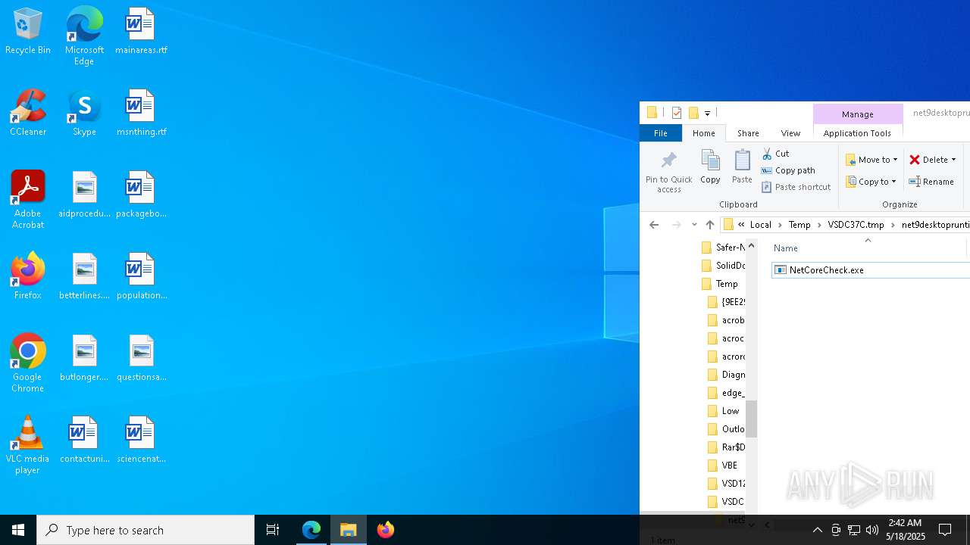Select the butlonger... image file on the desktop
Viewport: 970px width, 545px height.
click(x=84, y=359)
